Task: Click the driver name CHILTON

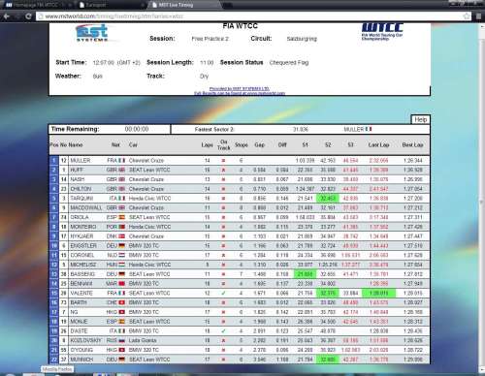Action: [x=81, y=189]
